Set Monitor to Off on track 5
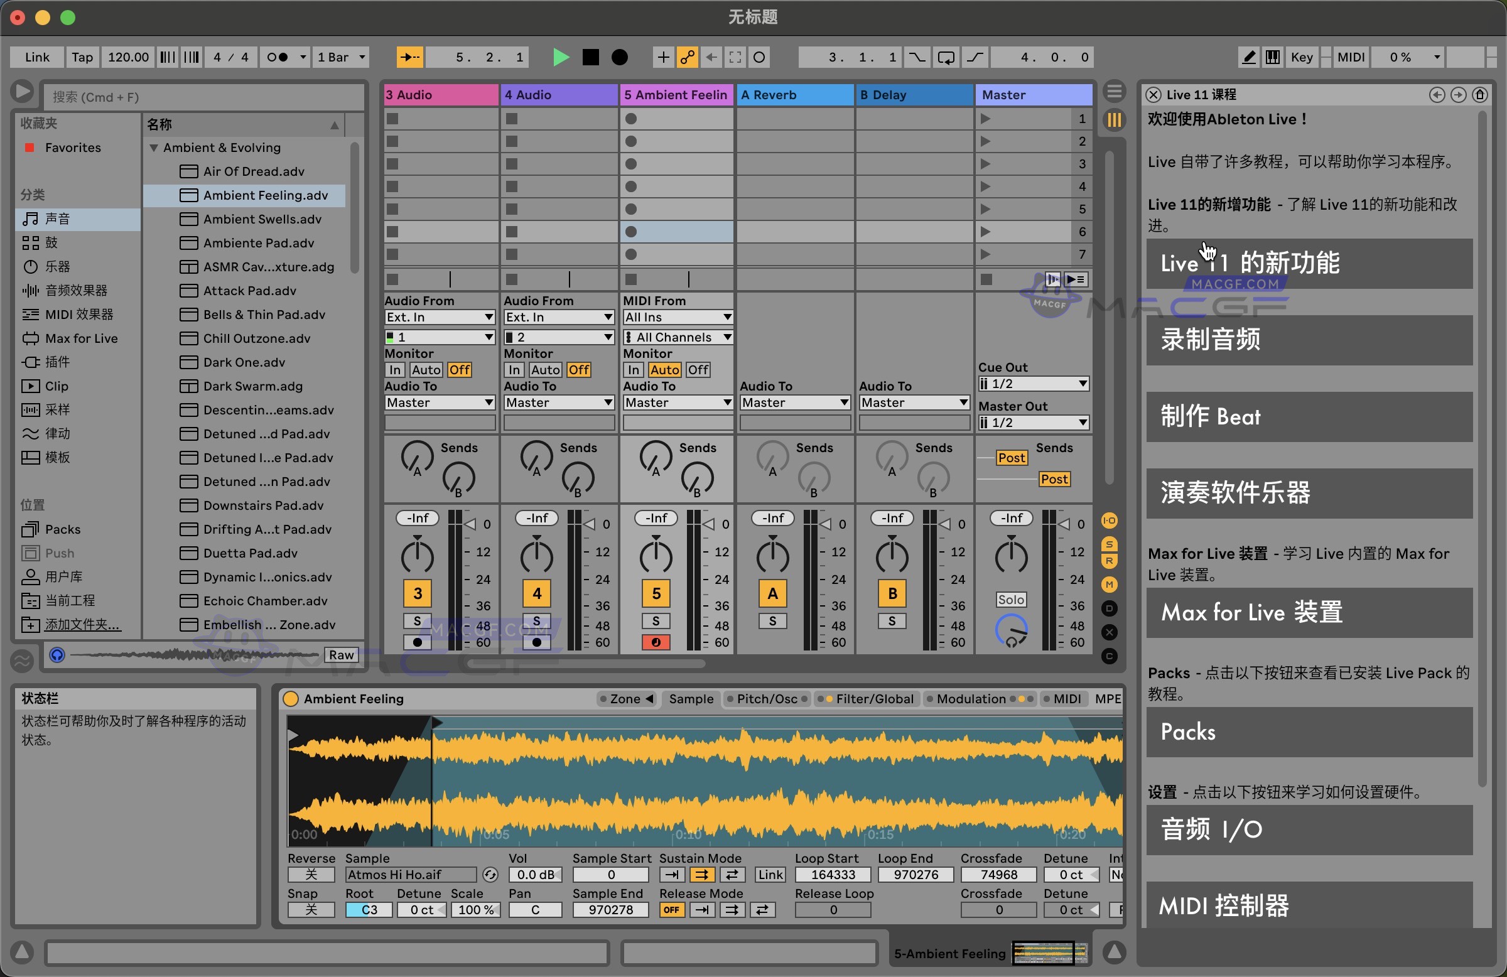 [698, 369]
